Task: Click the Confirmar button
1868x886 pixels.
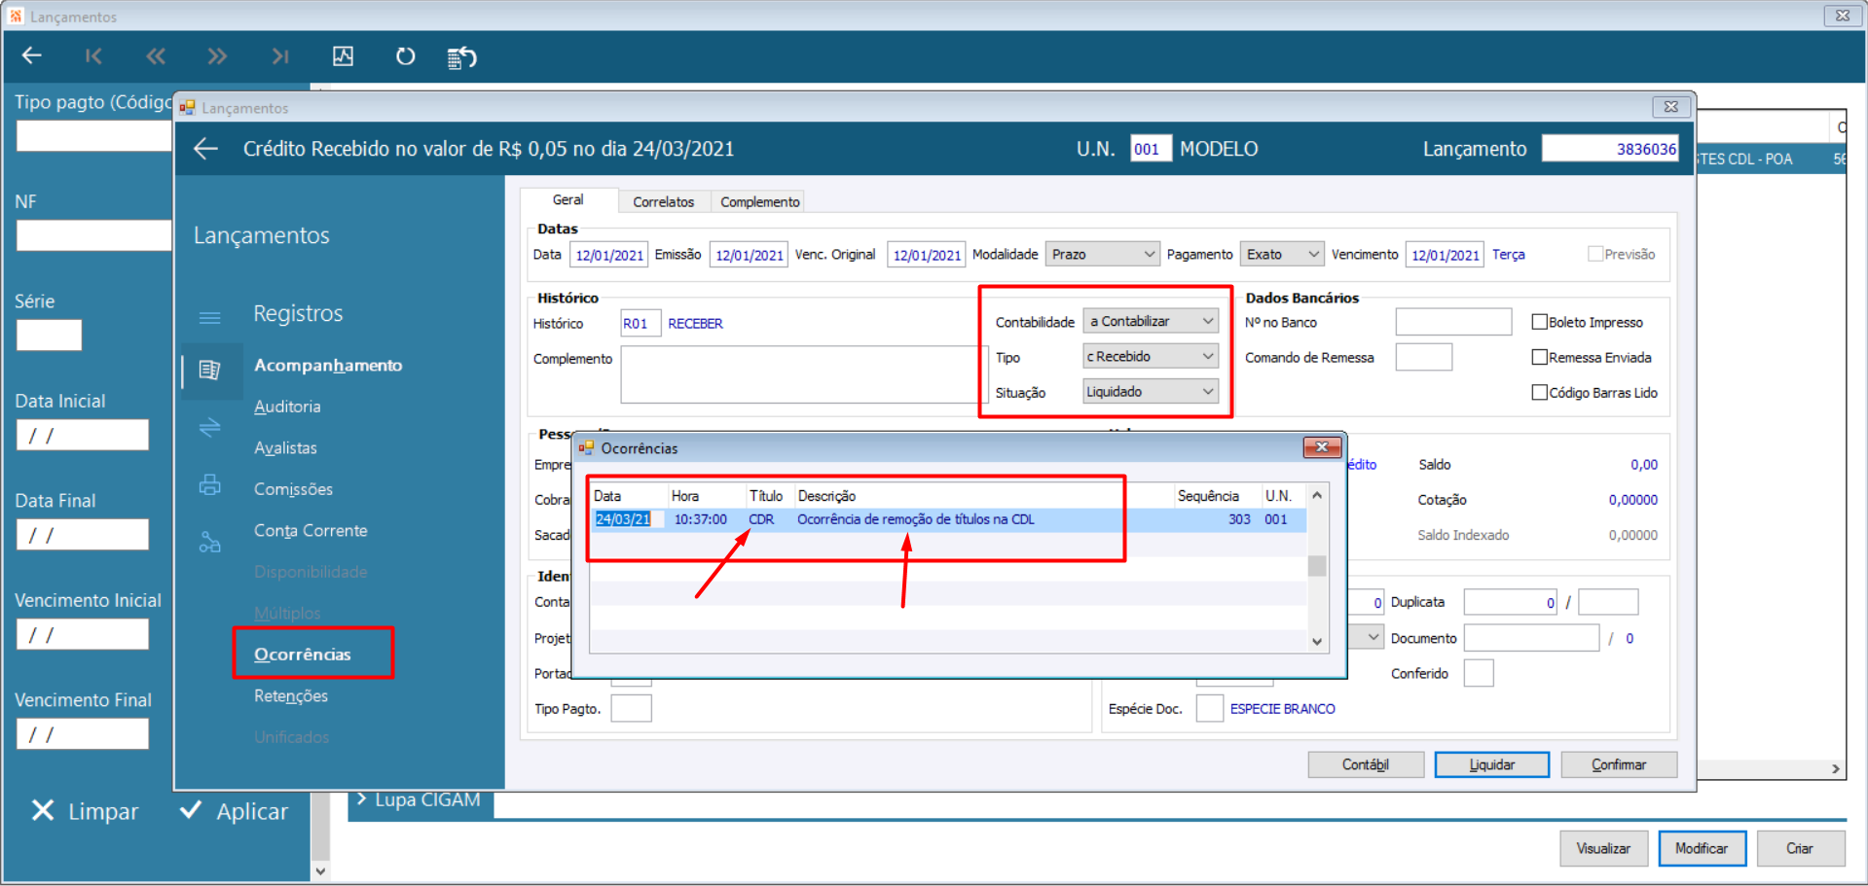Action: coord(1619,764)
